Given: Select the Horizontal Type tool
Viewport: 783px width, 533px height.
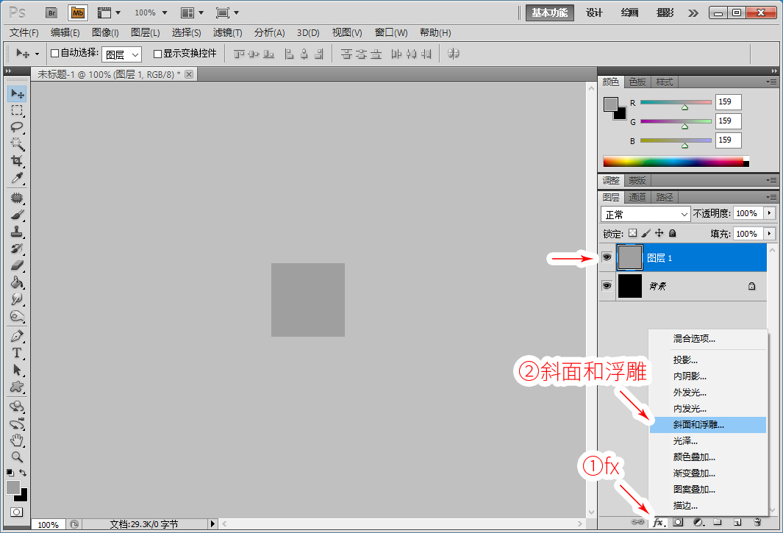Looking at the screenshot, I should tap(16, 353).
